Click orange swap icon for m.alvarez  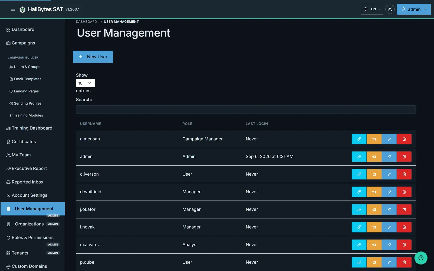click(374, 245)
